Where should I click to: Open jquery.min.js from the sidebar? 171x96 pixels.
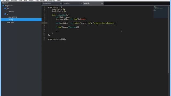pyautogui.click(x=13, y=17)
